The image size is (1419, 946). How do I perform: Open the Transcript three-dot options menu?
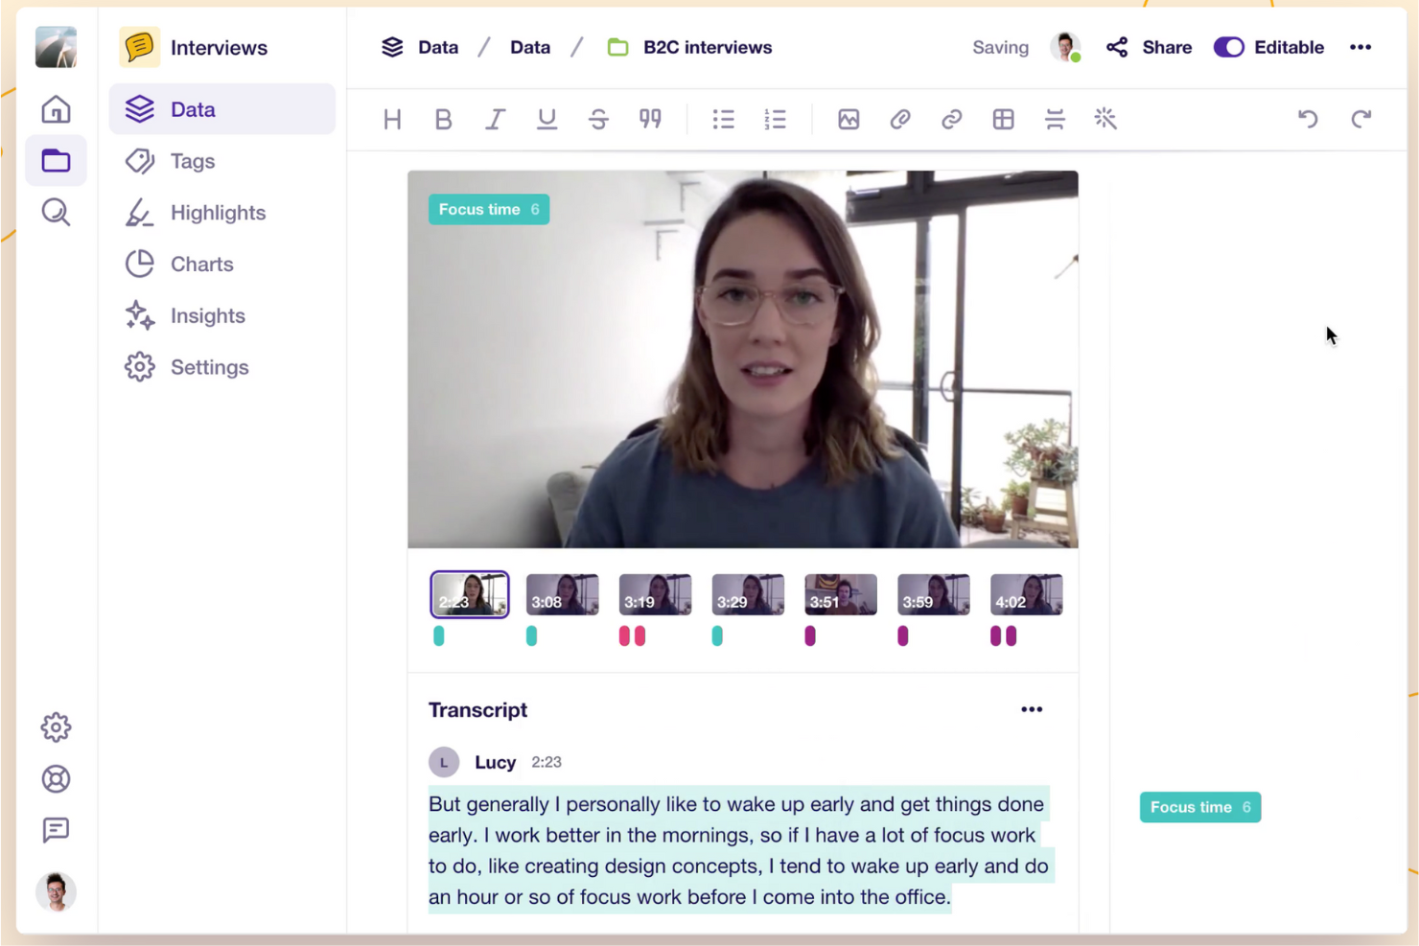pos(1032,709)
